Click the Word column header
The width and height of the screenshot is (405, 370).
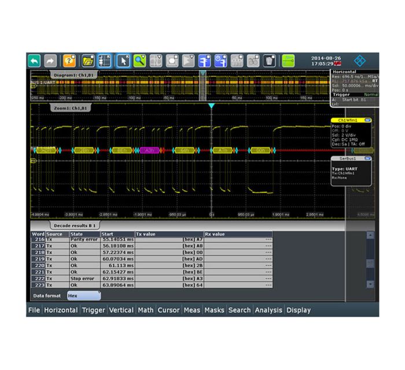[38, 234]
